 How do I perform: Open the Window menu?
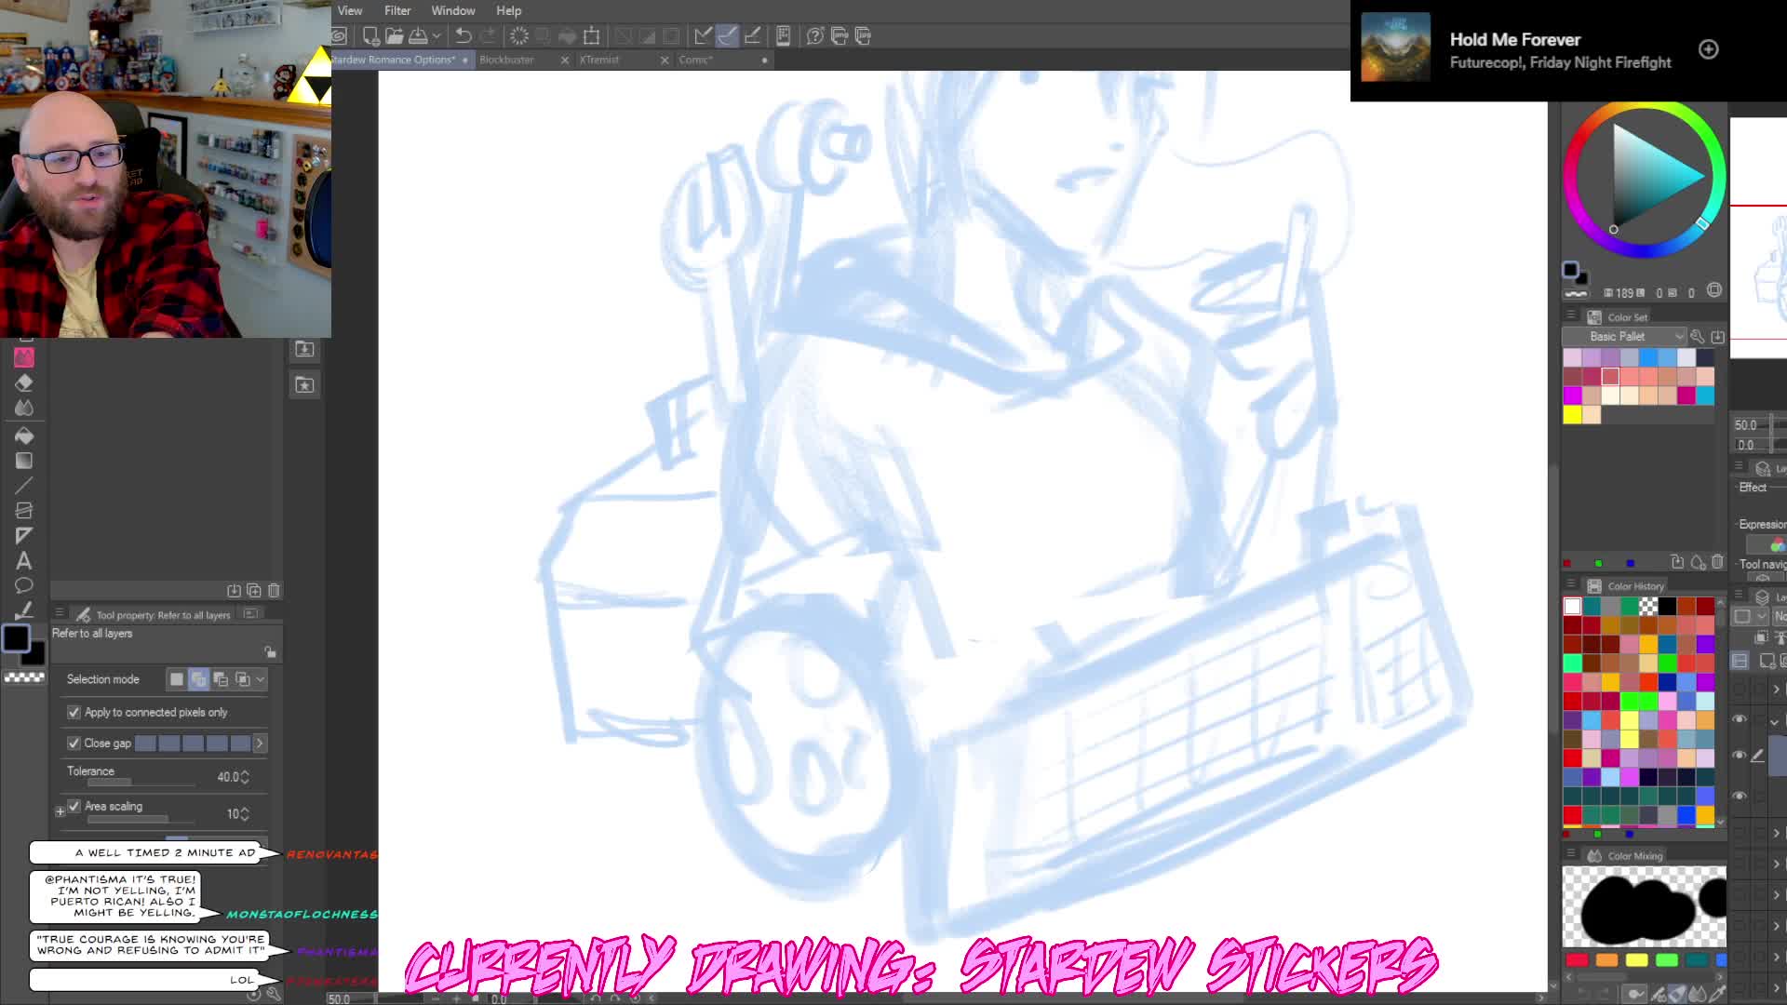pos(453,10)
